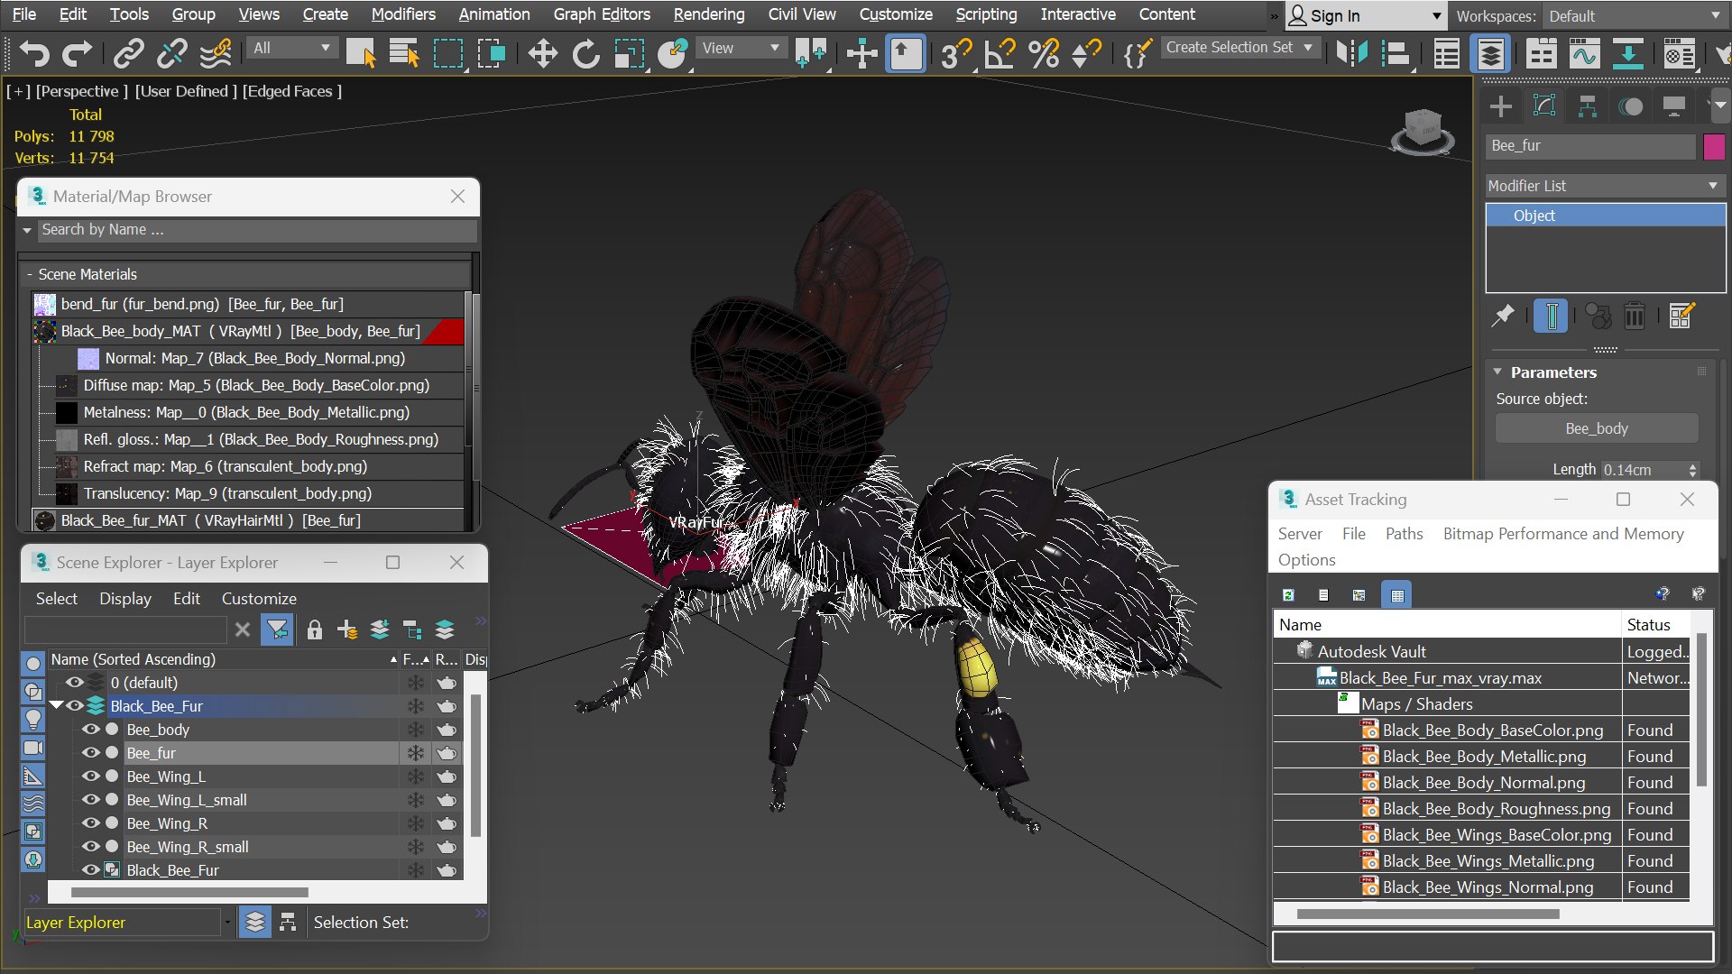Select the Select and Move tool
Image resolution: width=1732 pixels, height=974 pixels.
542,54
